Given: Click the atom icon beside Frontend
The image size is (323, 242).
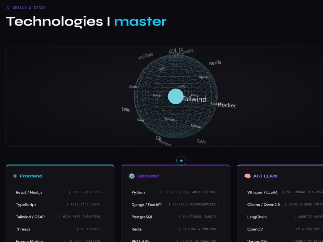Looking at the screenshot, I should pyautogui.click(x=15, y=176).
